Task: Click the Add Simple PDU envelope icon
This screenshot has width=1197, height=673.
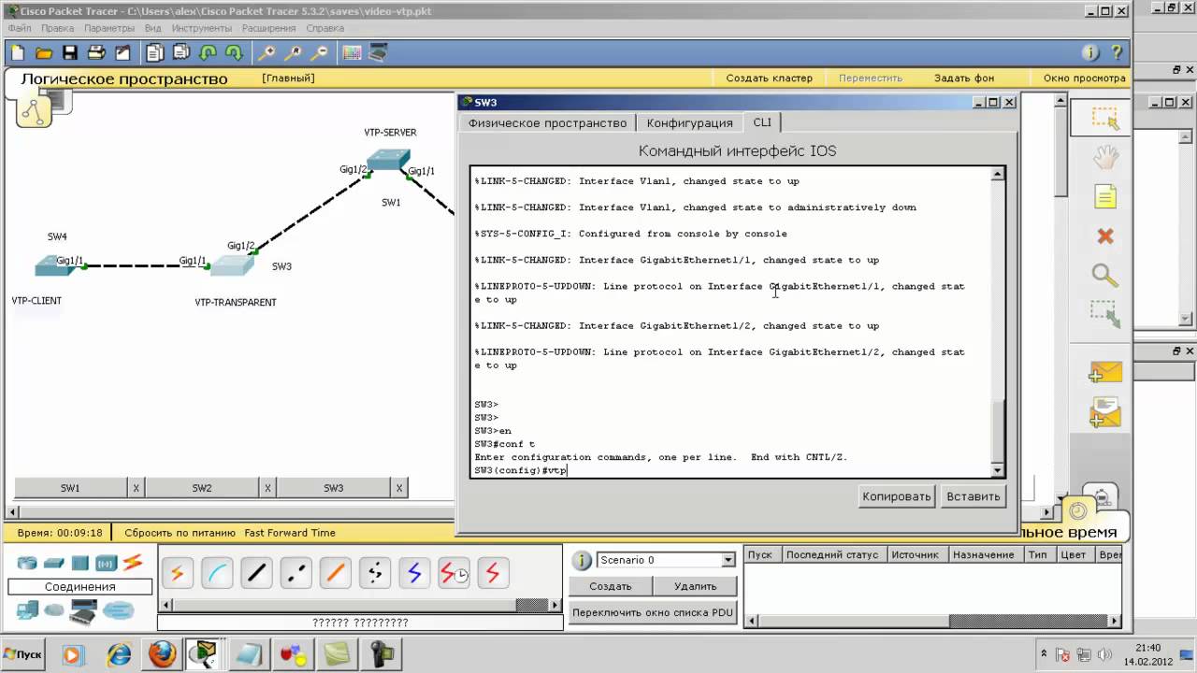Action: tap(1104, 373)
